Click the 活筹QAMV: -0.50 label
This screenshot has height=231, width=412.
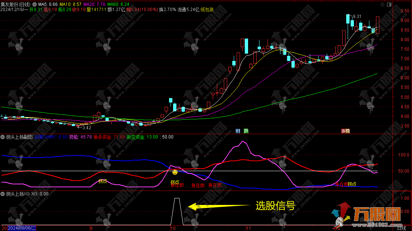click(51, 137)
